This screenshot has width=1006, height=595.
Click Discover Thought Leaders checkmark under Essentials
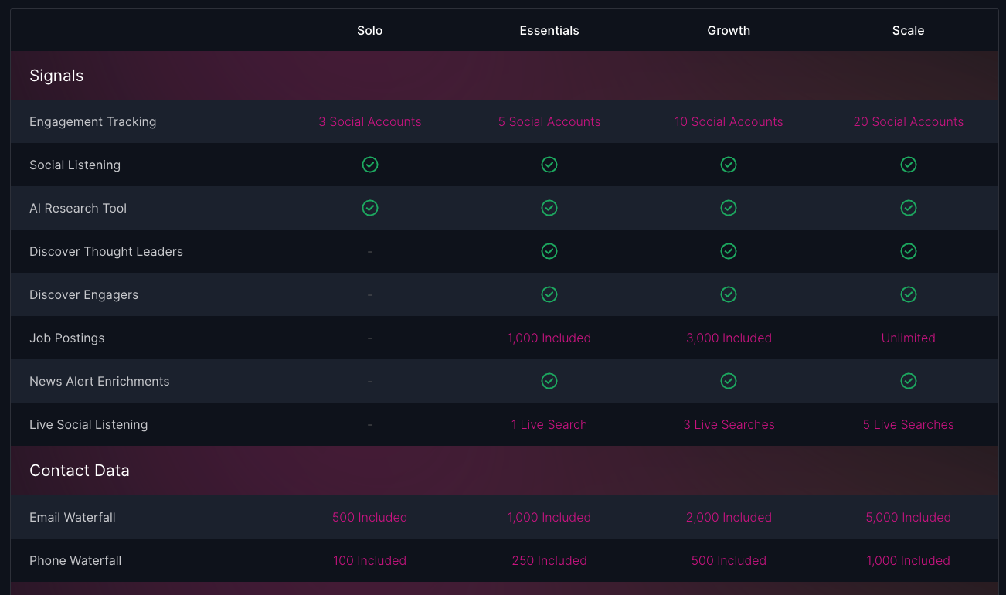549,251
